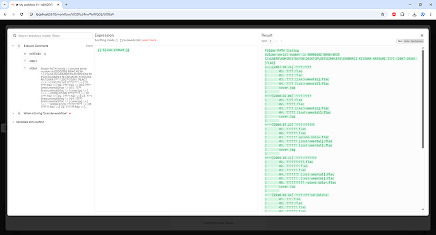Select the My workflow 11 browser tab

click(x=35, y=4)
